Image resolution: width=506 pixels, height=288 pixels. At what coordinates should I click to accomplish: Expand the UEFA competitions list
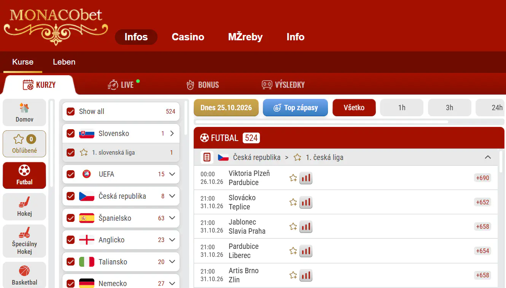click(x=172, y=174)
